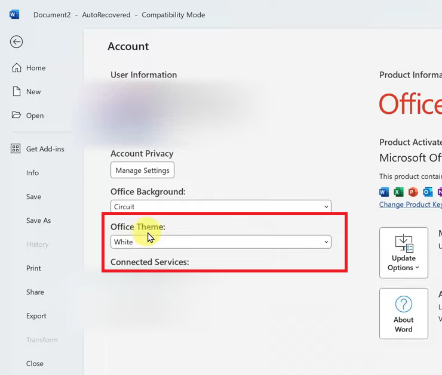Click the About Word question mark icon
Image resolution: width=442 pixels, height=375 pixels.
click(404, 304)
